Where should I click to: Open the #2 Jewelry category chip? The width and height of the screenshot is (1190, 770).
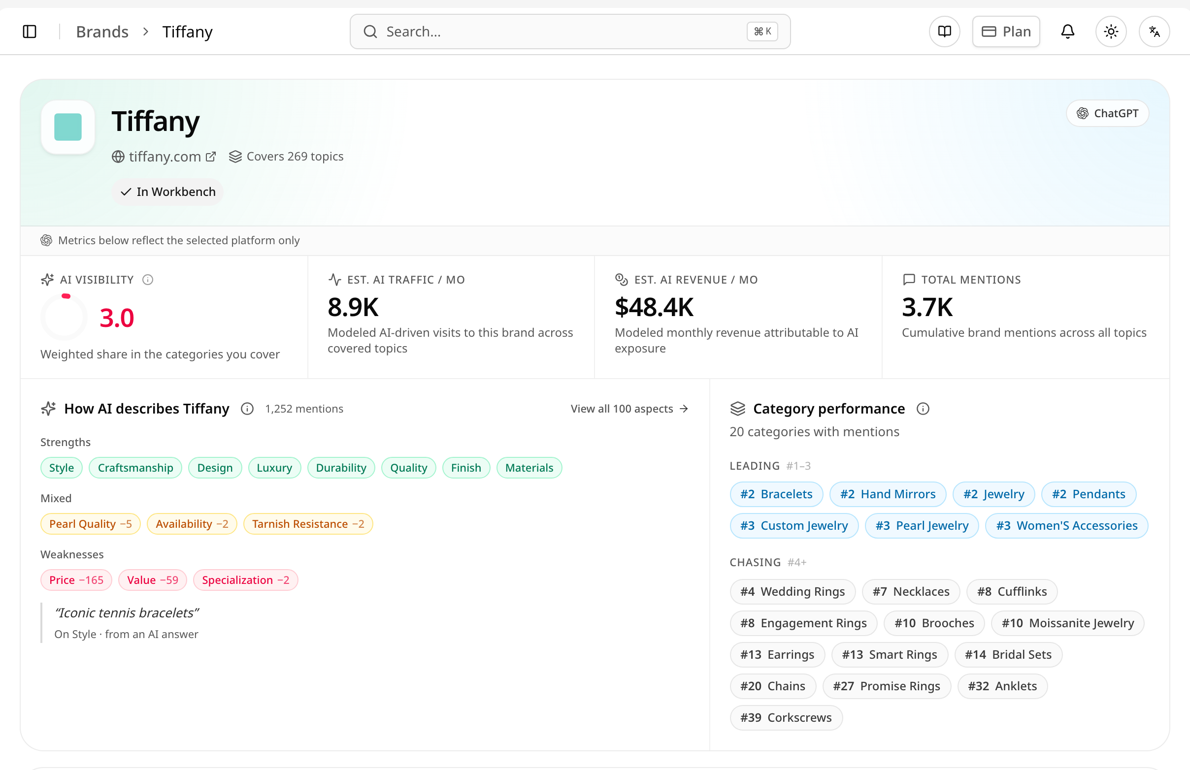click(993, 494)
